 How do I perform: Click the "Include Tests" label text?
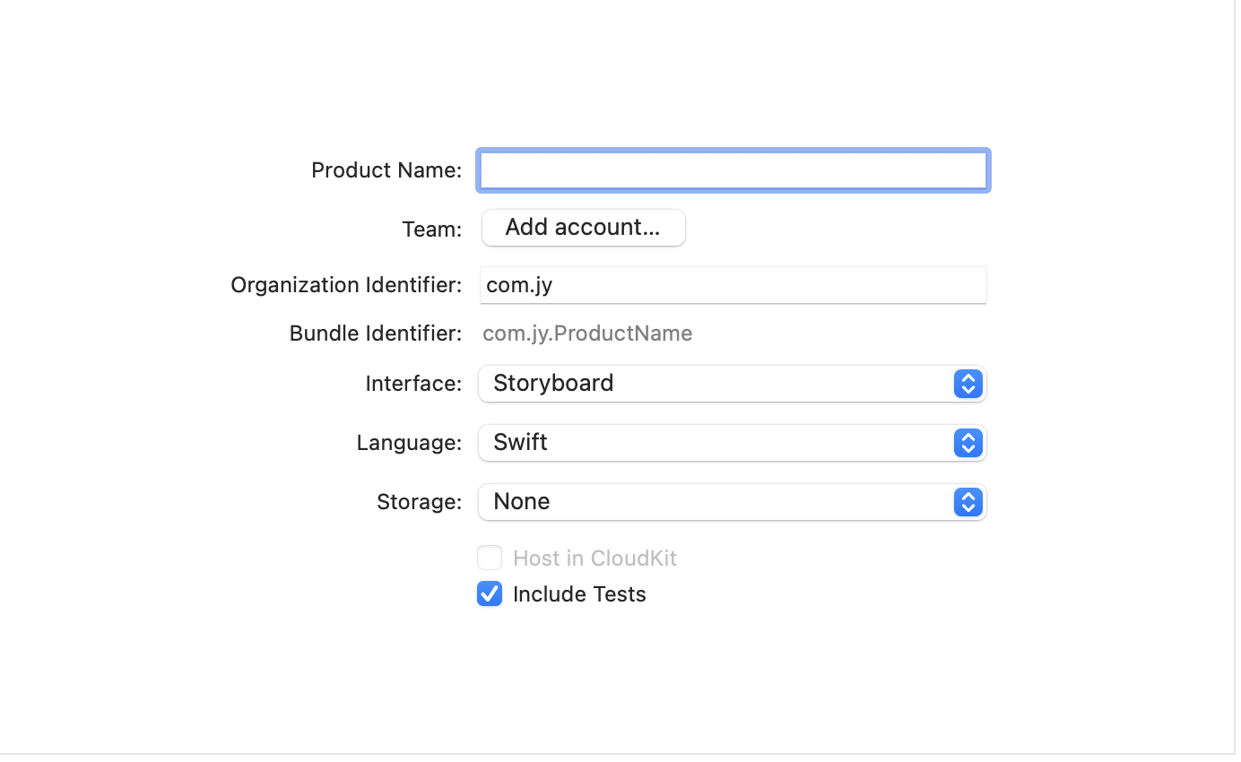579,594
